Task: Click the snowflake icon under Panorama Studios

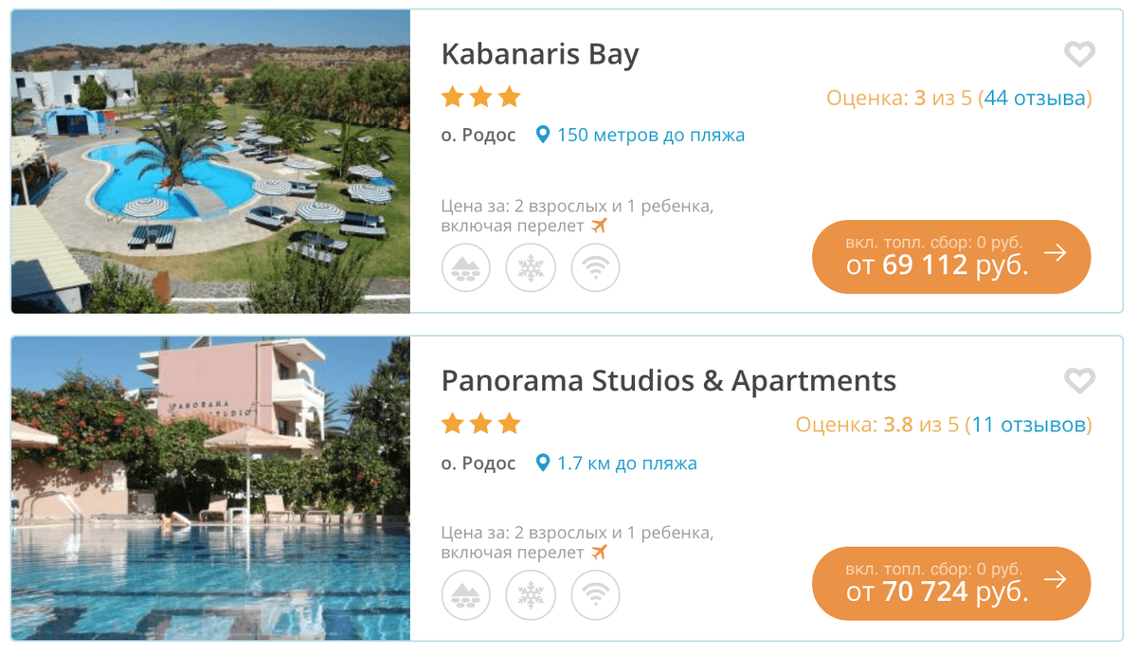Action: click(531, 595)
